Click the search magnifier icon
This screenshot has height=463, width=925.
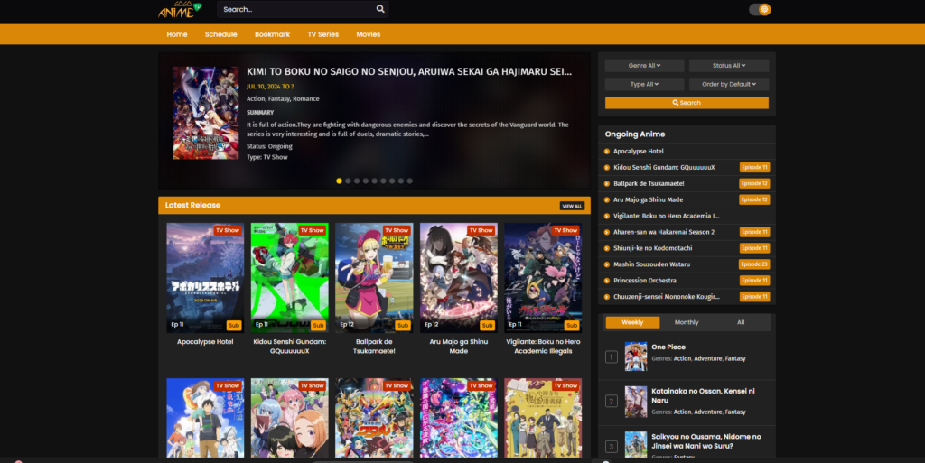click(380, 9)
